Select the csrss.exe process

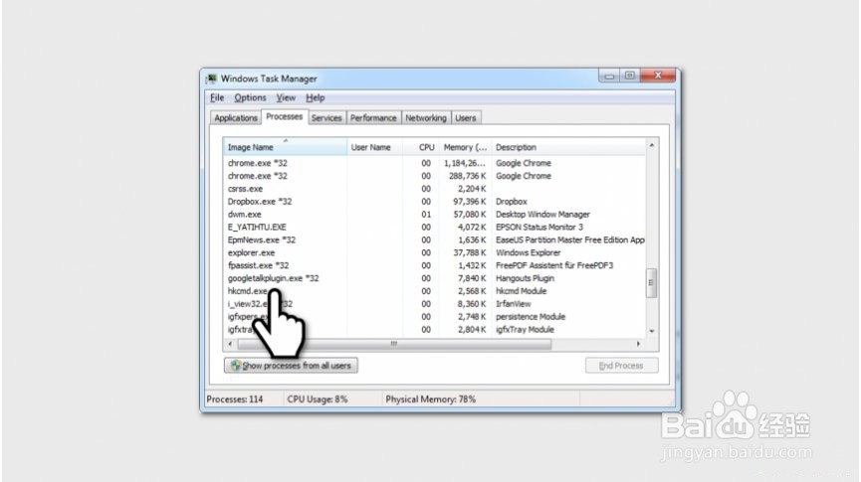(434, 189)
